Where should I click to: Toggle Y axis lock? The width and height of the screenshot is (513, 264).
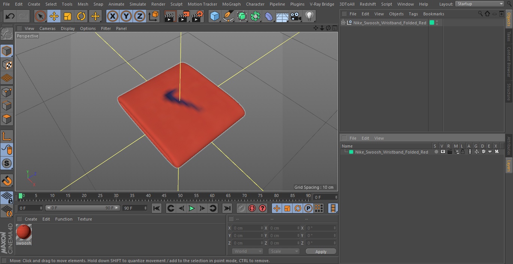coord(126,16)
